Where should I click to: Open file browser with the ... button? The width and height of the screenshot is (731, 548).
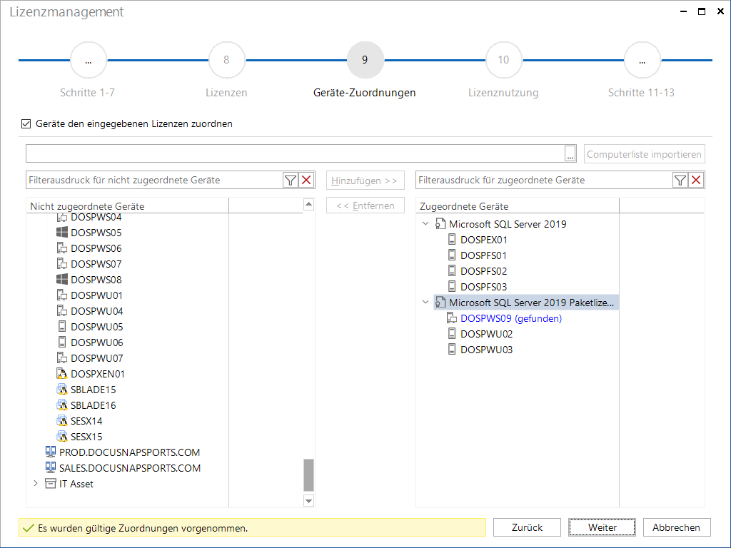(570, 153)
